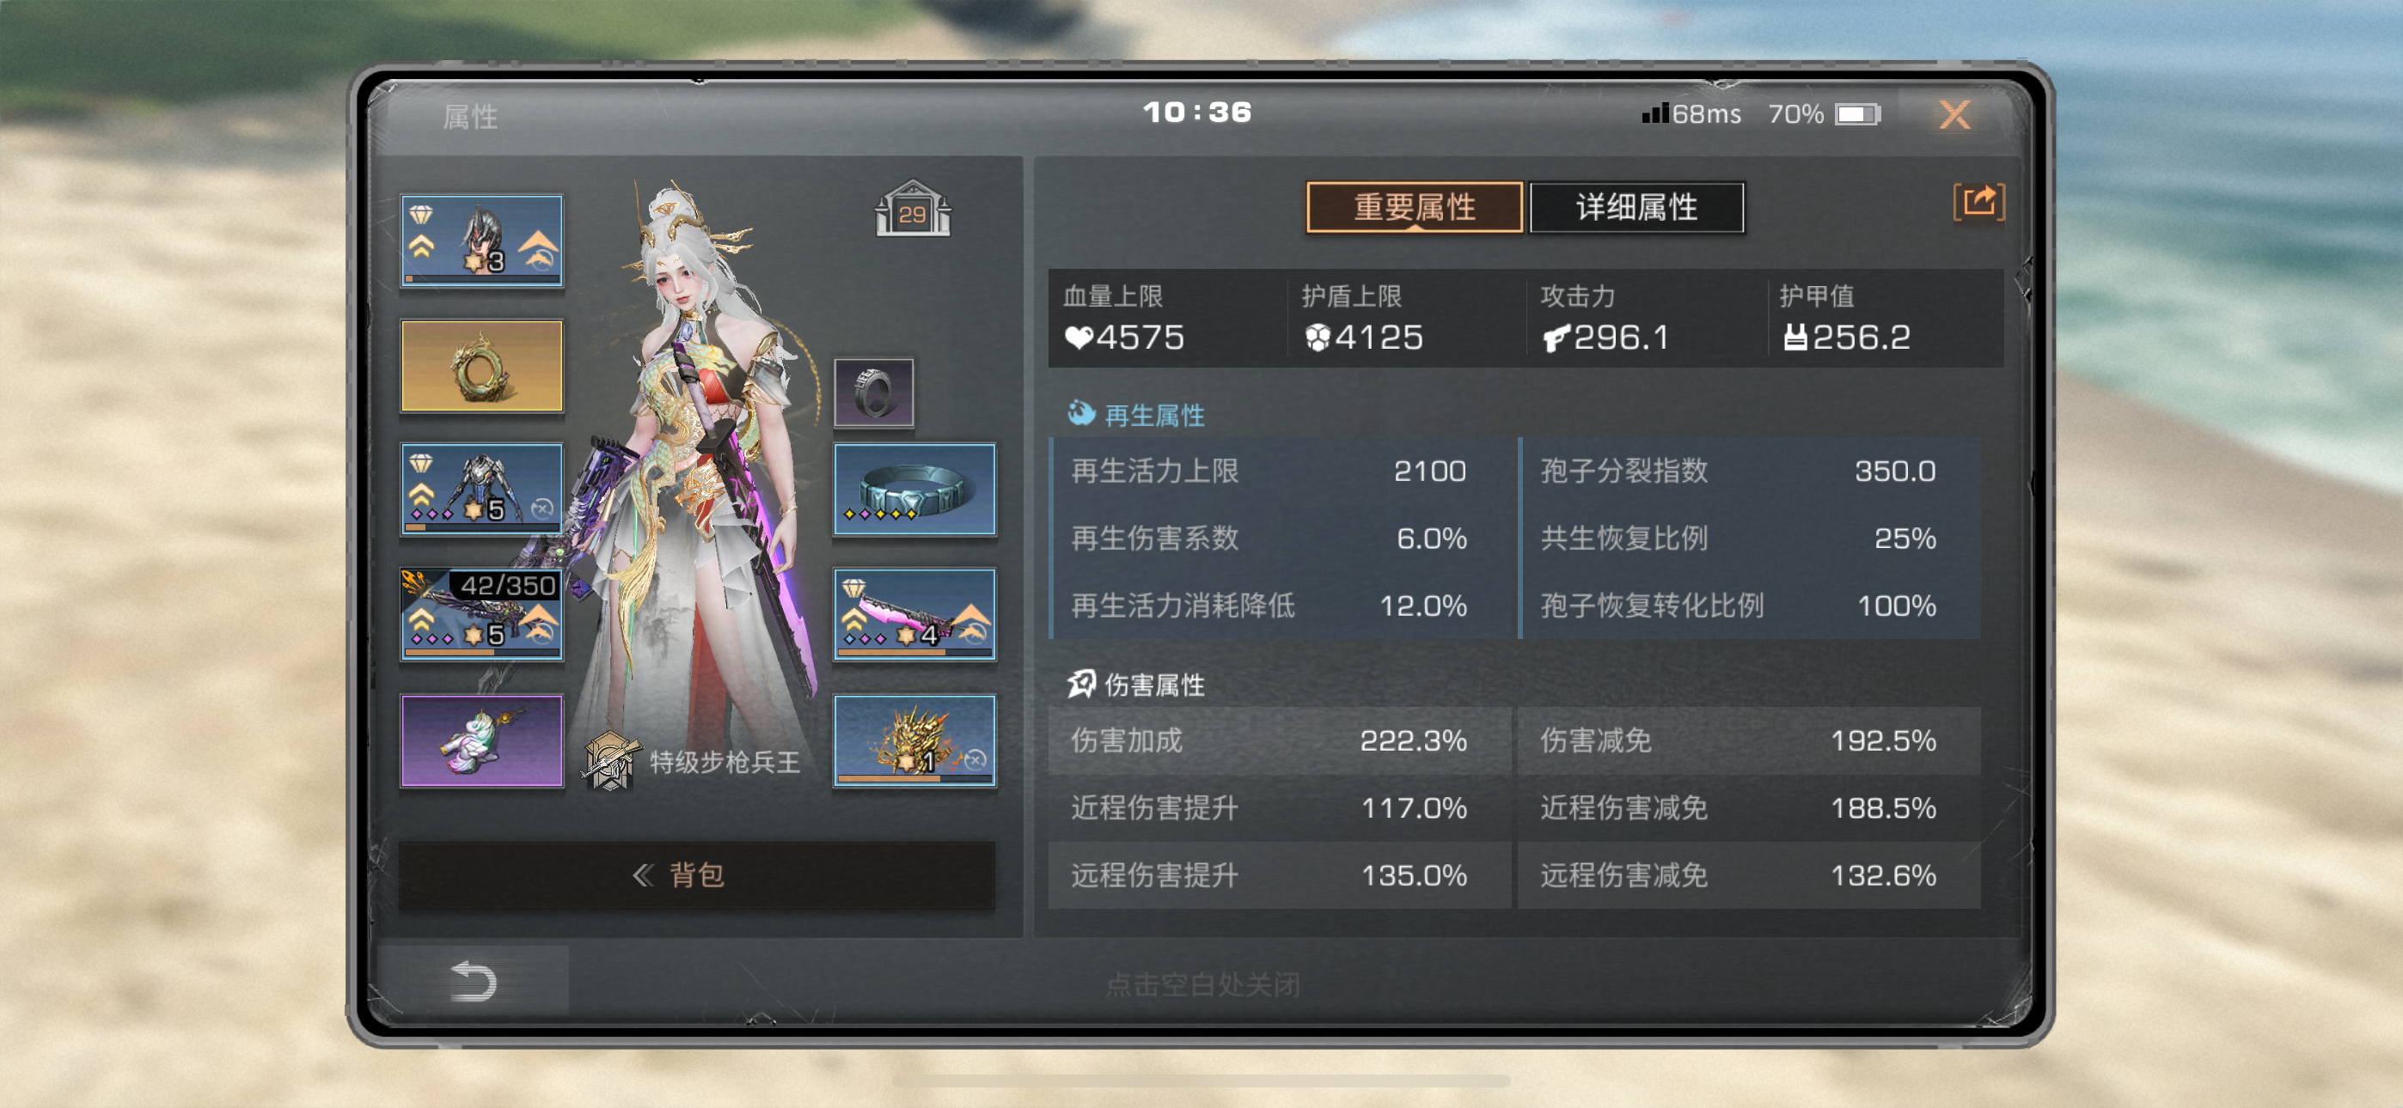Viewport: 2403px width, 1108px height.
Task: Select the armor suit slot rated 5
Action: tap(482, 490)
